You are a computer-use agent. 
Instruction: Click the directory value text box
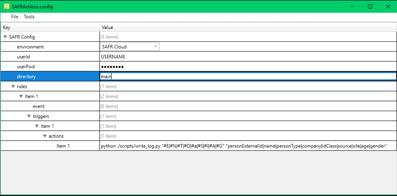click(247, 77)
